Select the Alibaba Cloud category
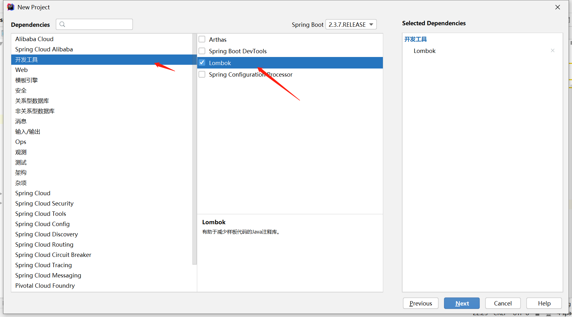 (102, 39)
